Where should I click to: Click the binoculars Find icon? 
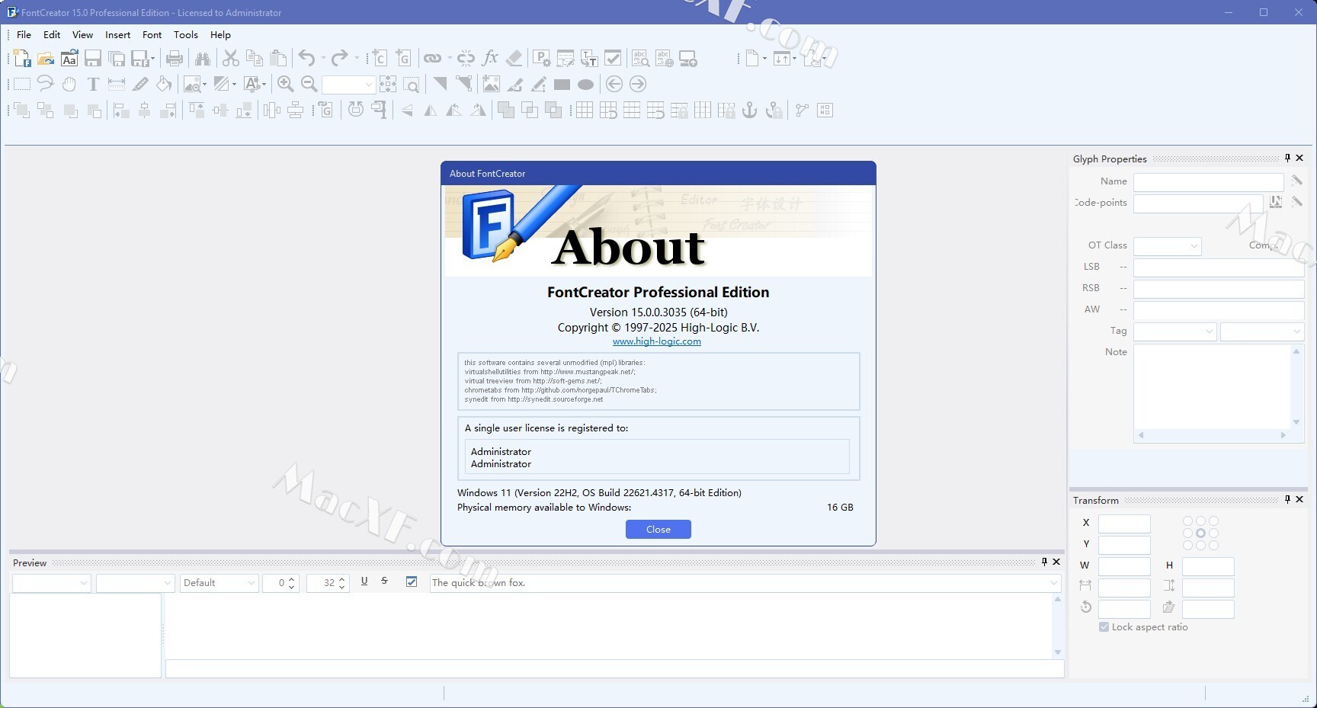coord(203,59)
